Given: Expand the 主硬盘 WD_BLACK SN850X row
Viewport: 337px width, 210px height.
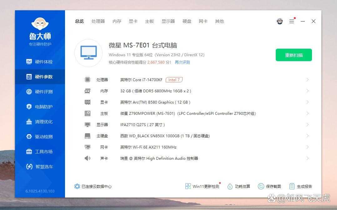Looking at the screenshot, I should click(307, 136).
